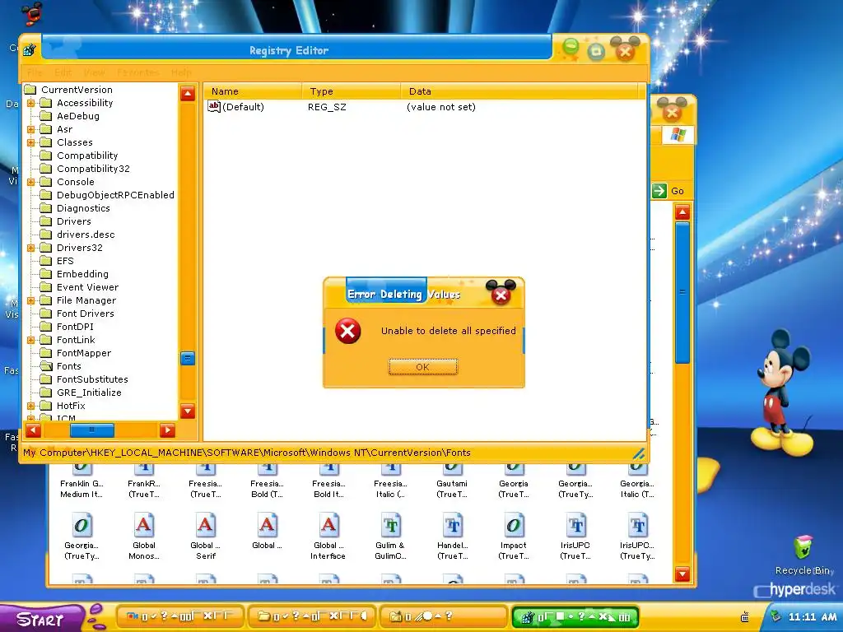Viewport: 843px width, 632px height.
Task: Expand the Accessibility registry key
Action: point(30,103)
